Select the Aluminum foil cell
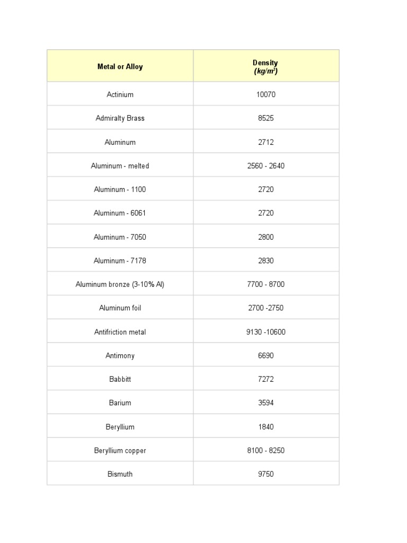407x543 pixels. tap(120, 308)
